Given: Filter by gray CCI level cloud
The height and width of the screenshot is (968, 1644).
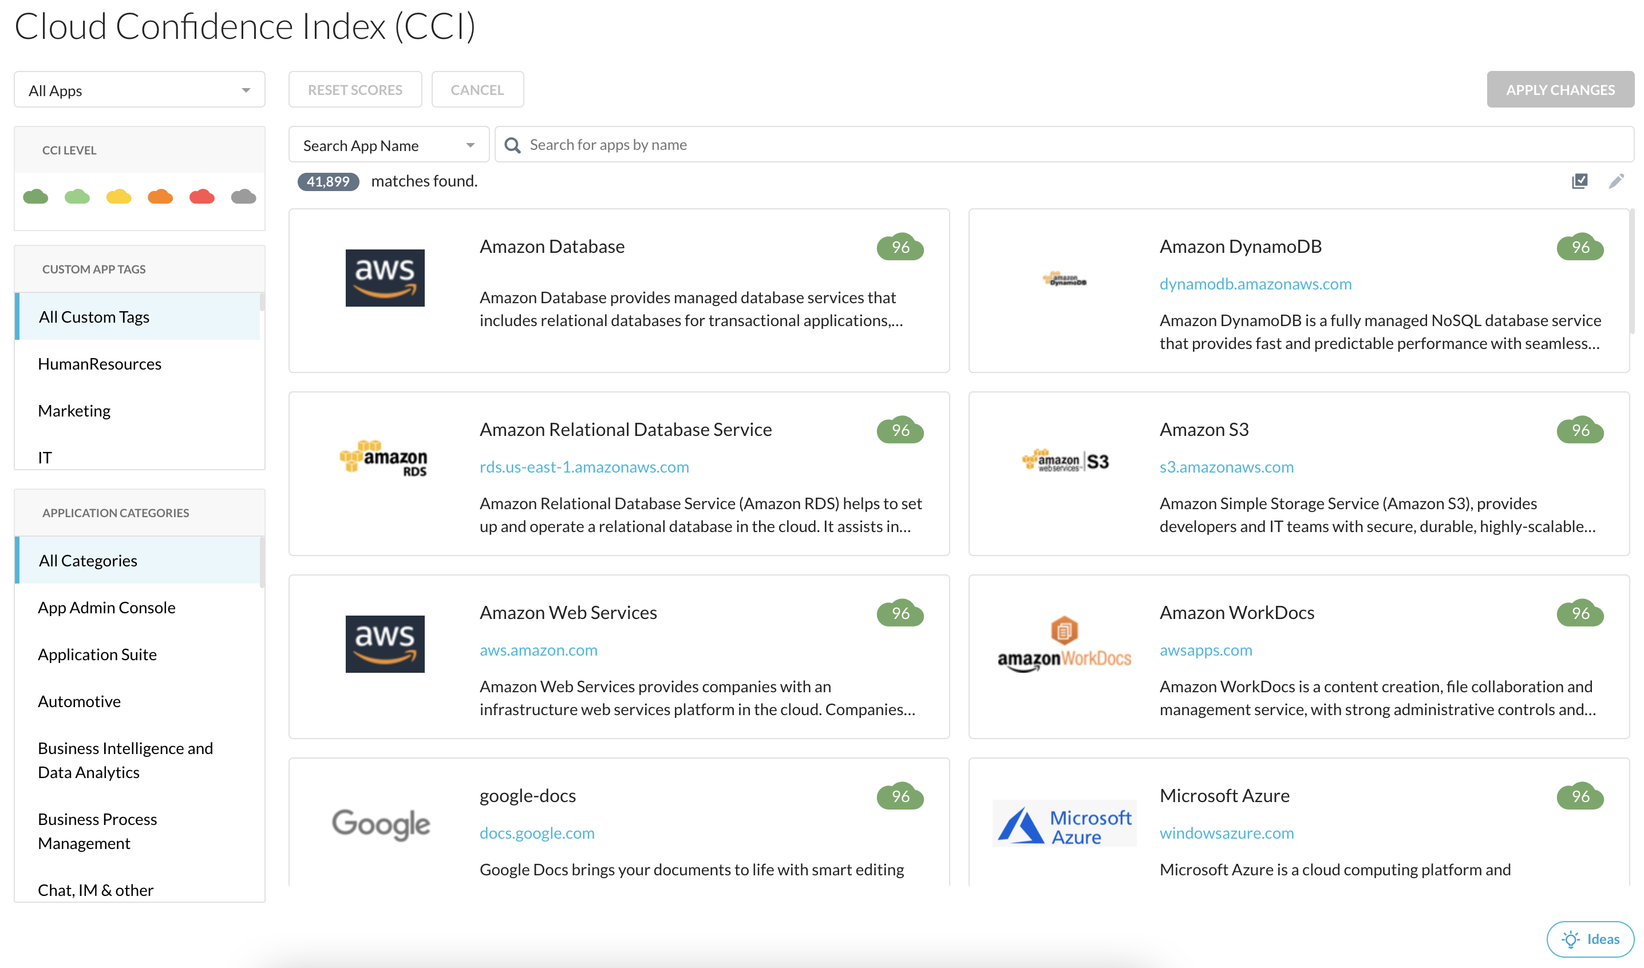Looking at the screenshot, I should pyautogui.click(x=243, y=196).
